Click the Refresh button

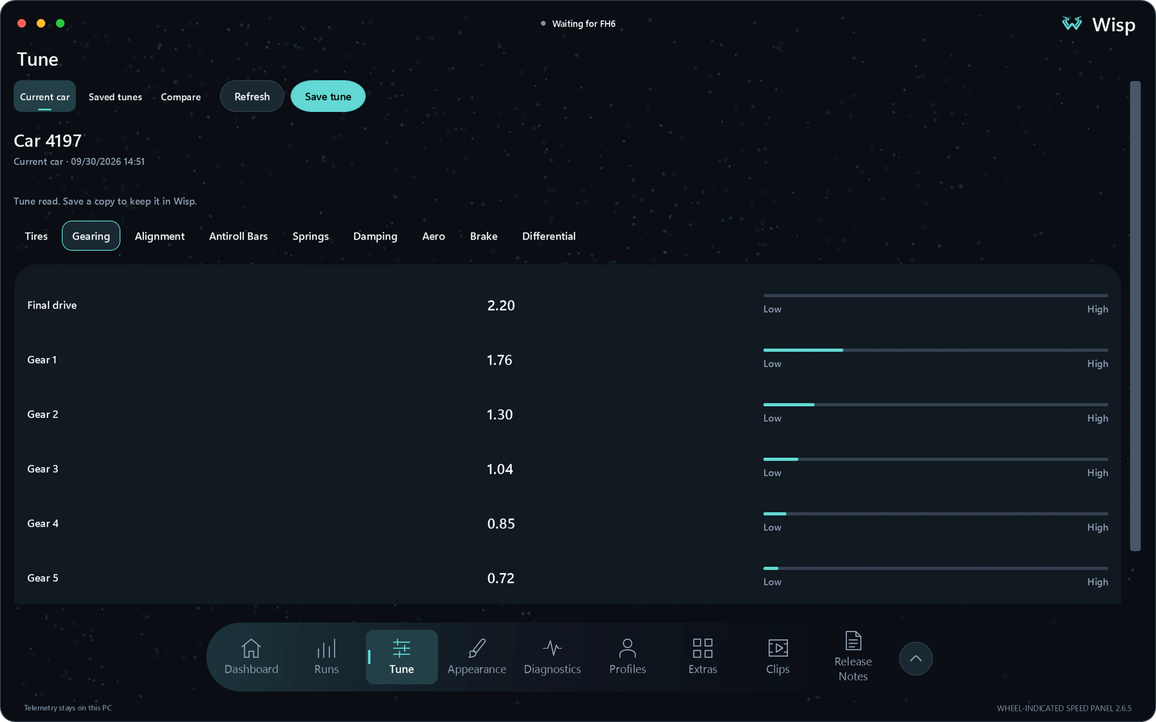(252, 96)
